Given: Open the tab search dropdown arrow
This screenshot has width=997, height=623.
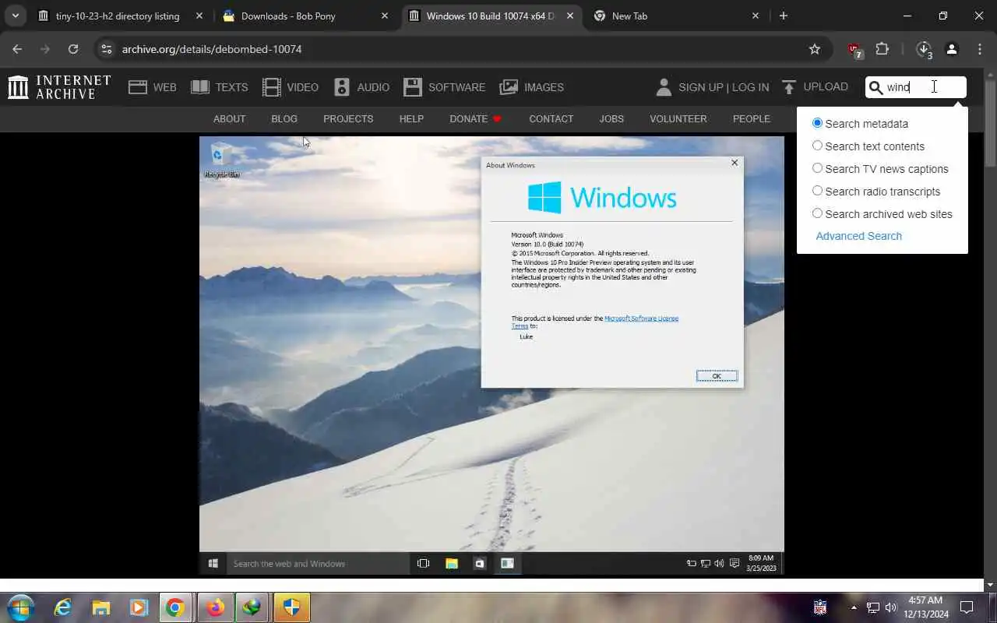Looking at the screenshot, I should [x=15, y=16].
